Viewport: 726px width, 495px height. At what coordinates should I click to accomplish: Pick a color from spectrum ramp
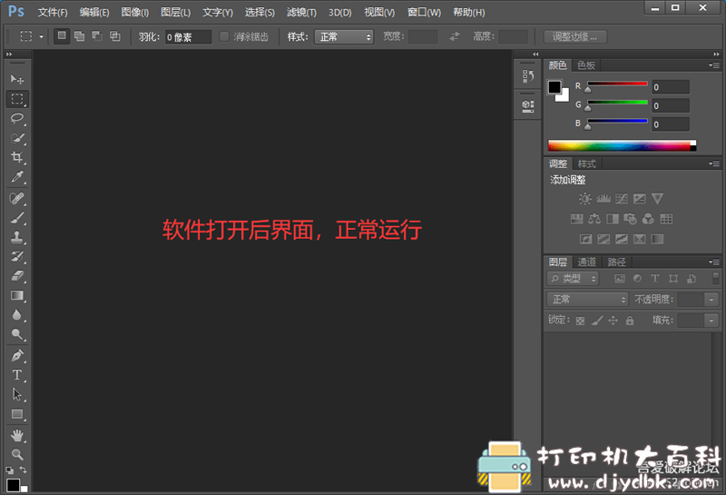(622, 146)
